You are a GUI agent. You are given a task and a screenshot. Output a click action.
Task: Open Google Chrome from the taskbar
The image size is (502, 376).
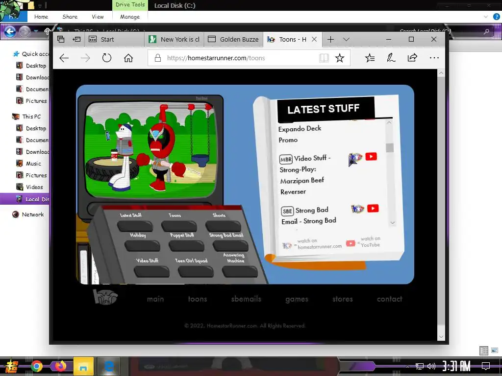[36, 366]
